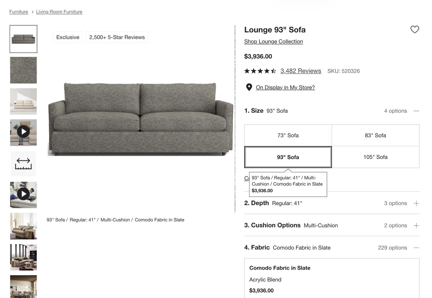This screenshot has height=298, width=432.
Task: Click the star rating icons
Action: (x=260, y=71)
